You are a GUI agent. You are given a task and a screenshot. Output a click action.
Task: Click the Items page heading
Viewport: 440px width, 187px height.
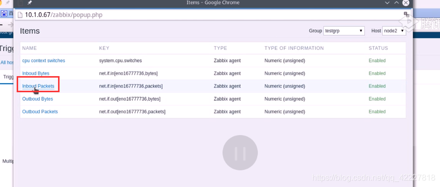(x=30, y=31)
